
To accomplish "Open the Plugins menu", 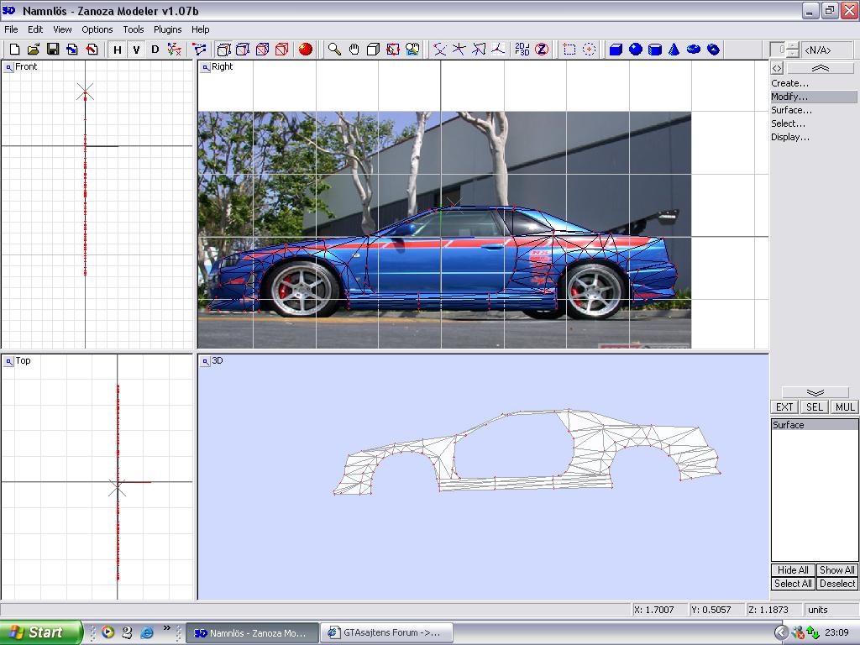I will (167, 29).
